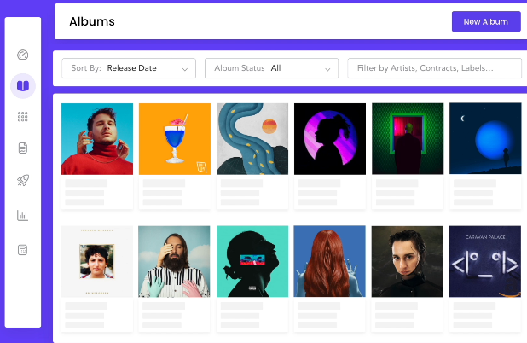Select the green neon doorway album cover
The width and height of the screenshot is (527, 343).
(408, 139)
